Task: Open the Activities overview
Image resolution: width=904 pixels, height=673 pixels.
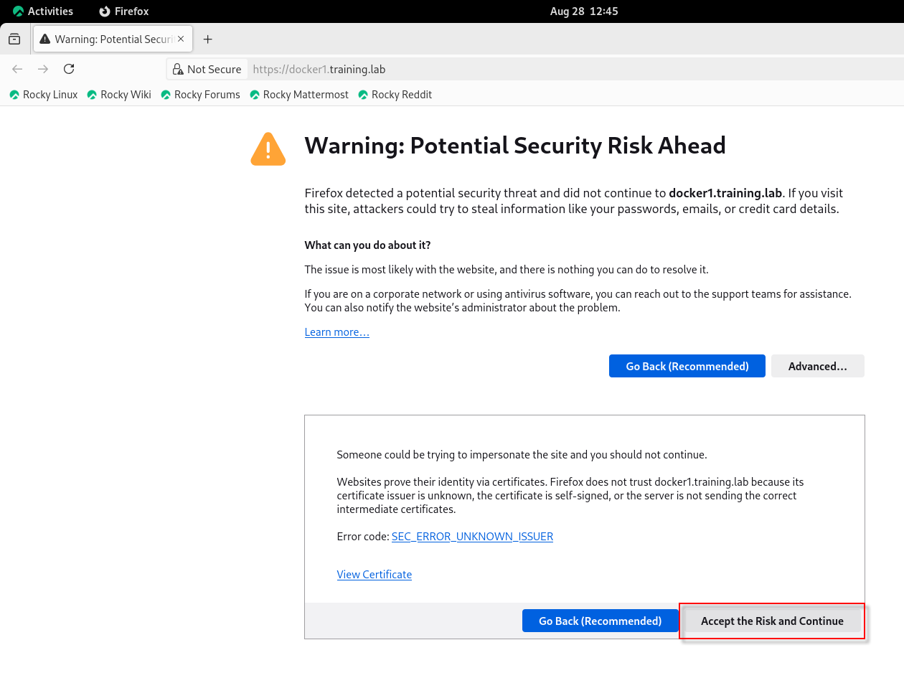Action: 43,11
